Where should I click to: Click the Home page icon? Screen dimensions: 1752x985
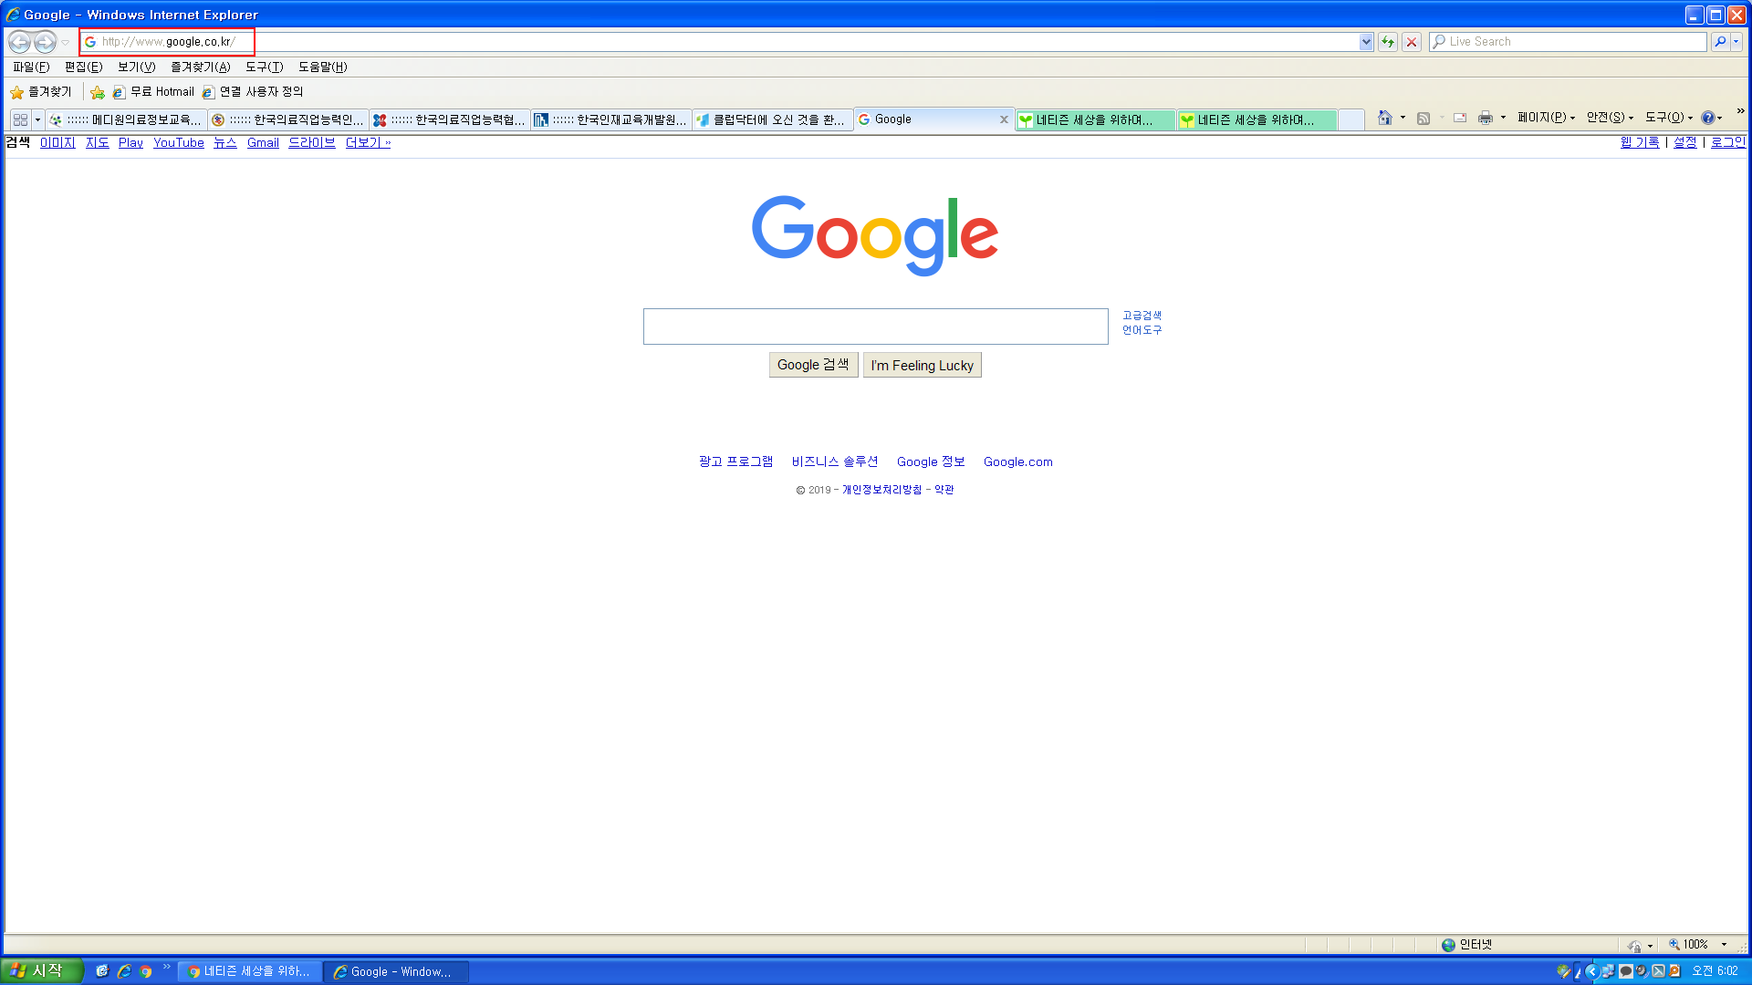1385,118
